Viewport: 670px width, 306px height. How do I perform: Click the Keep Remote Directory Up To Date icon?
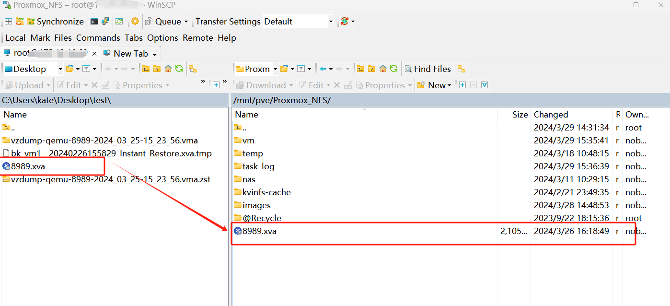[x=119, y=21]
